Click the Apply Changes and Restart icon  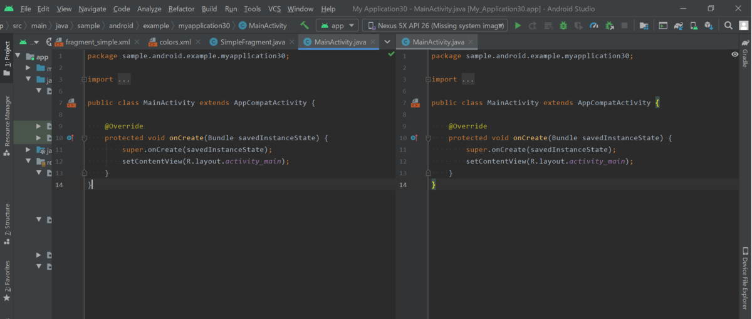[533, 26]
